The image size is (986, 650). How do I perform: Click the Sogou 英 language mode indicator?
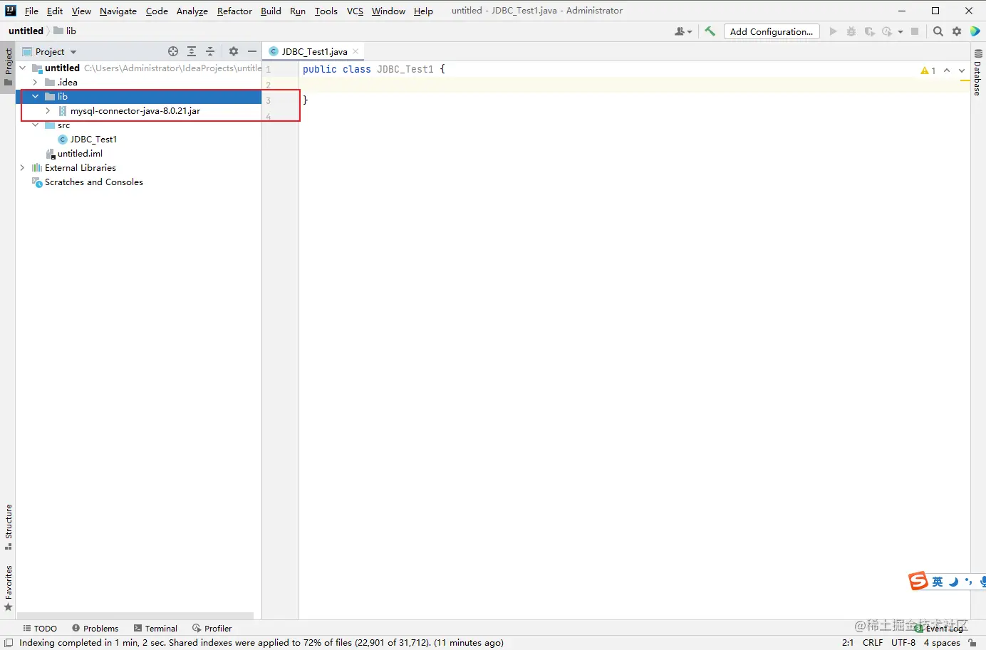pos(938,582)
